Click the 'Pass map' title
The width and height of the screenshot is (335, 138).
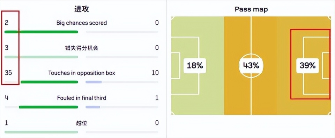(251, 9)
